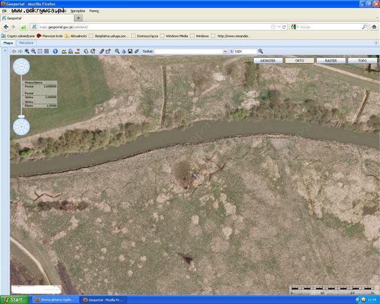Open the Mapa tab
This screenshot has height=304, width=380.
click(8, 43)
